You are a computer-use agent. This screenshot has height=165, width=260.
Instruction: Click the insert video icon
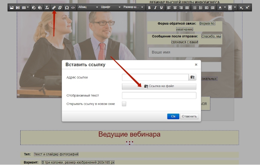[17, 7]
